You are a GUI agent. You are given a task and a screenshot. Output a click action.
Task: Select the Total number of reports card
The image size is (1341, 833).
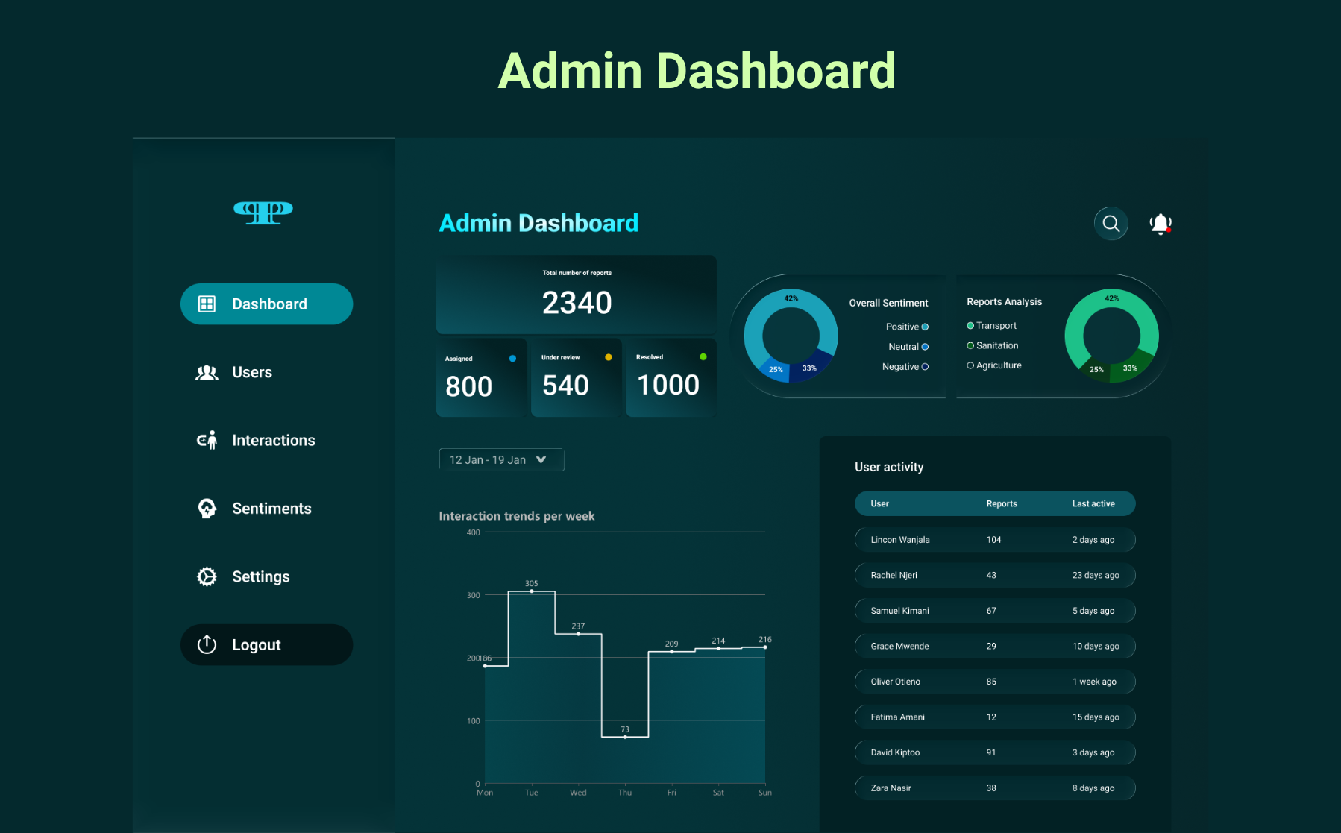[577, 295]
